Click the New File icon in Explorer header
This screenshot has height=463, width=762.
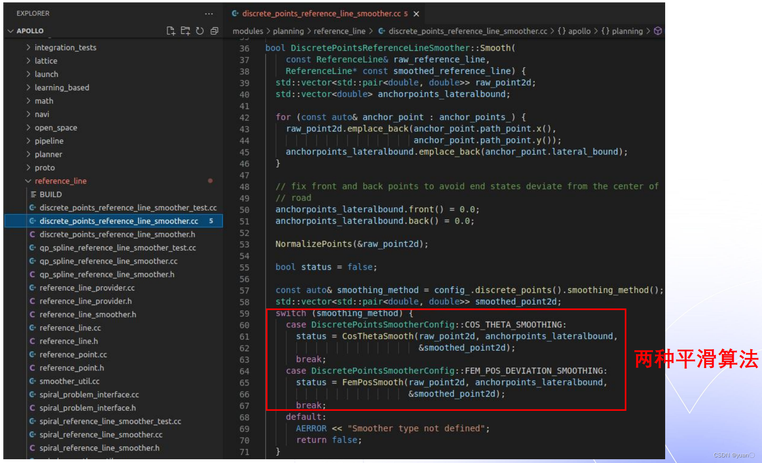(171, 31)
